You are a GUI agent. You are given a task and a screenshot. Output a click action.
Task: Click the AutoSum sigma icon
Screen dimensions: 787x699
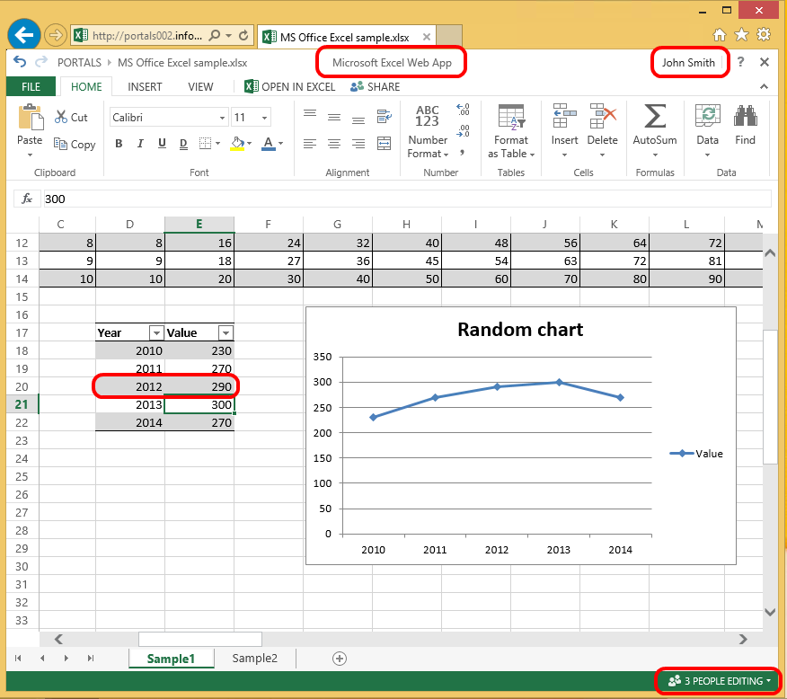point(655,116)
